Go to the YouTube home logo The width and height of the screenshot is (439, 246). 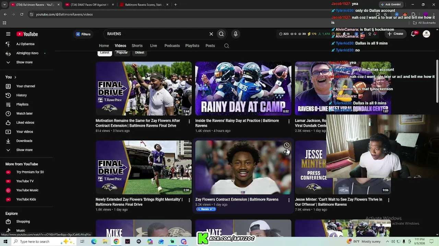point(27,34)
